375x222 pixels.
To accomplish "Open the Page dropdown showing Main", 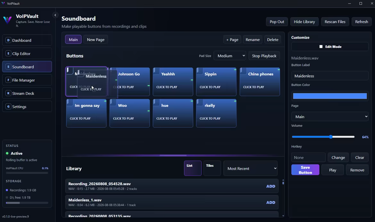I will click(330, 117).
